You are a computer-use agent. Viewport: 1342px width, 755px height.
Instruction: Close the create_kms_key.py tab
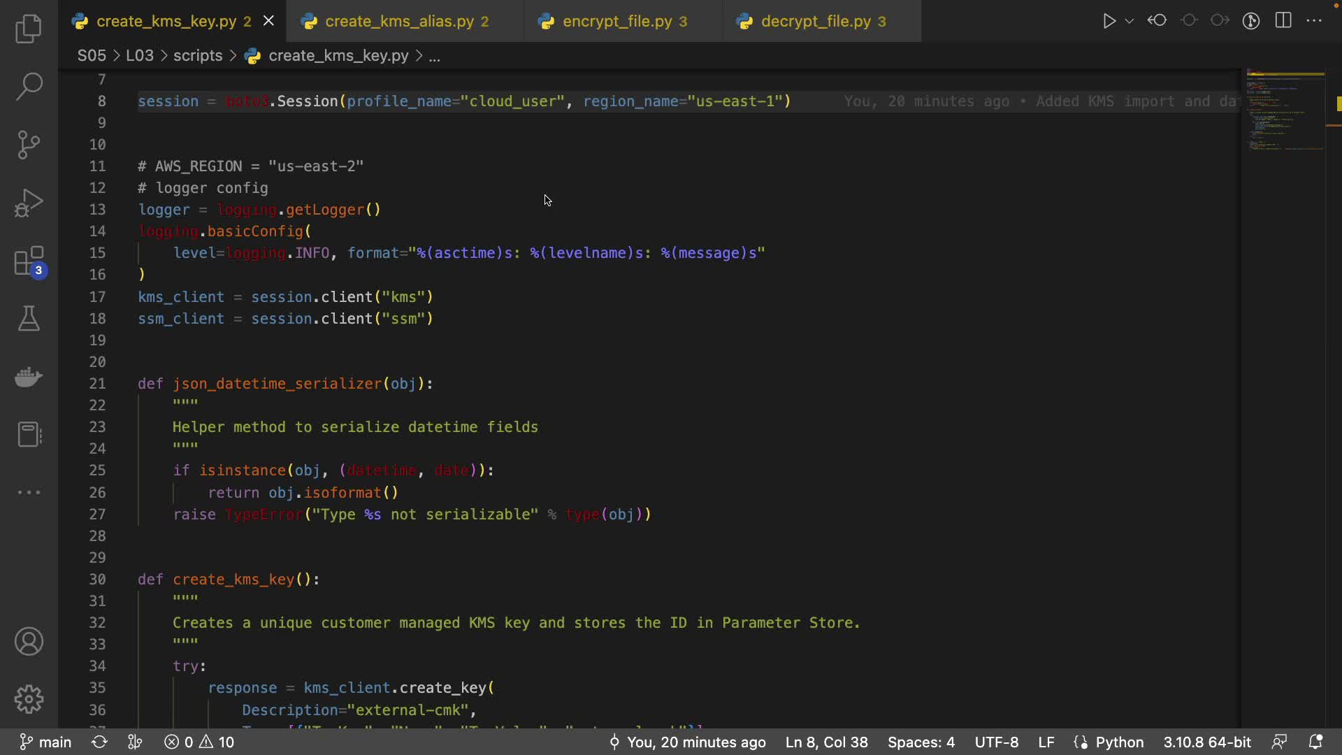click(268, 21)
